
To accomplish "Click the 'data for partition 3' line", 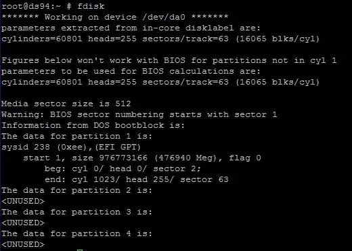I will (x=76, y=212).
